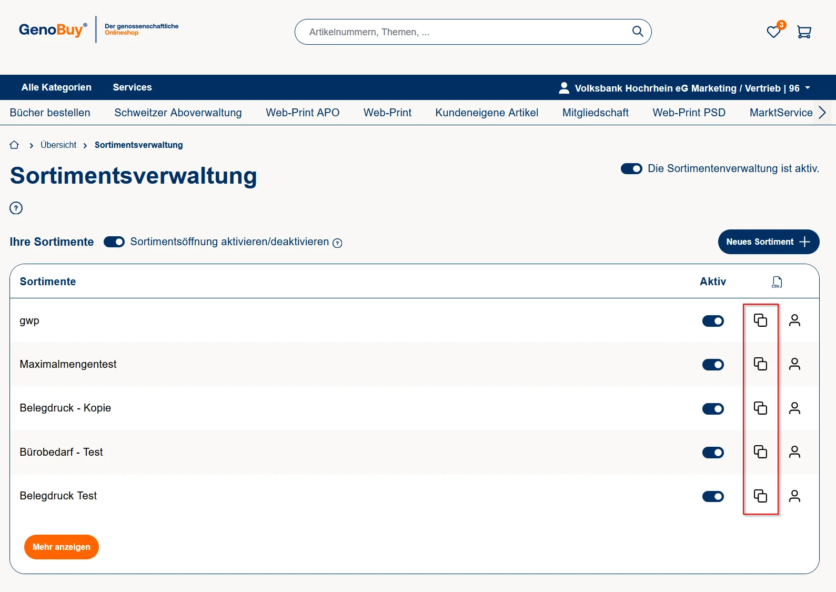Image resolution: width=836 pixels, height=592 pixels.
Task: Deactivate the Belegdruck - Kopie assortment
Action: [713, 409]
